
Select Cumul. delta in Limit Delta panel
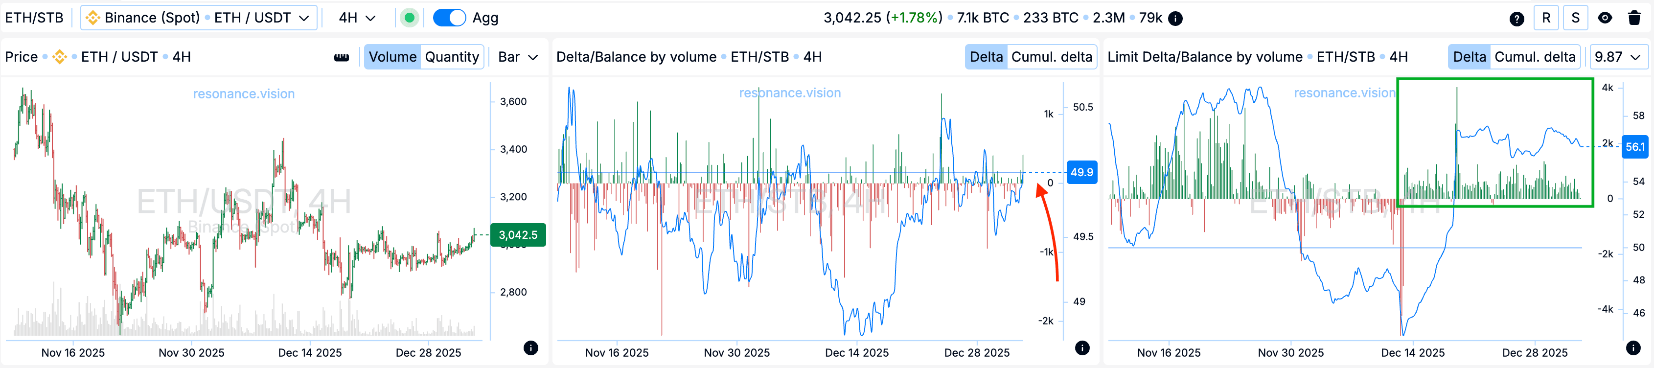[x=1535, y=57]
